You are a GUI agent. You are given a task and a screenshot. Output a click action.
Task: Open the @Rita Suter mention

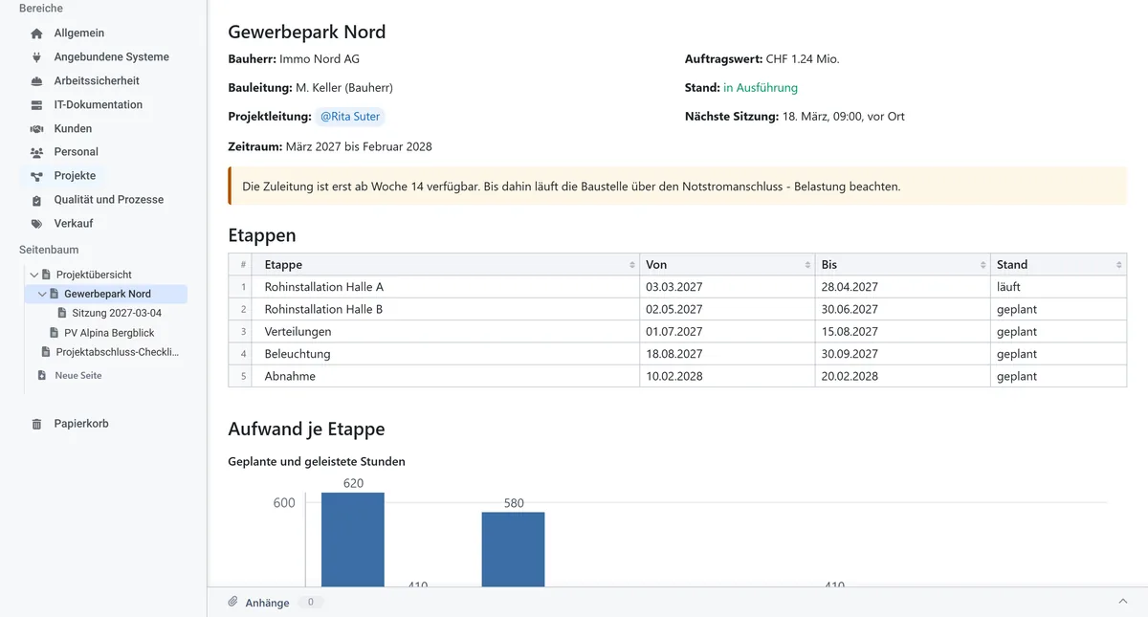coord(349,117)
